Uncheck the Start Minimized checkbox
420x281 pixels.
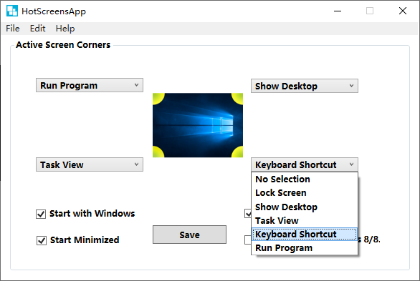click(42, 240)
